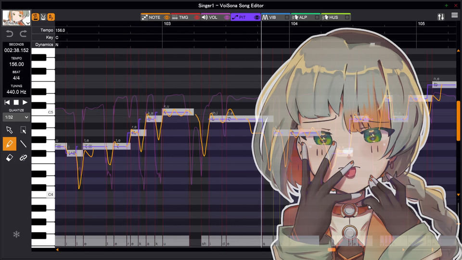The width and height of the screenshot is (462, 260).
Task: Open the hamburger main menu
Action: (454, 15)
